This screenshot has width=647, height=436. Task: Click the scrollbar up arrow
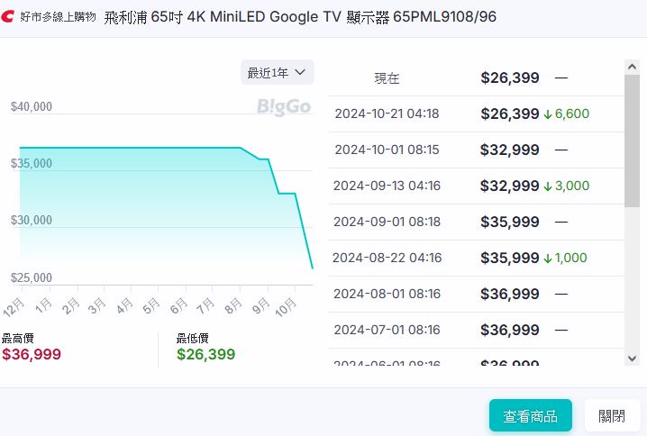pos(633,68)
